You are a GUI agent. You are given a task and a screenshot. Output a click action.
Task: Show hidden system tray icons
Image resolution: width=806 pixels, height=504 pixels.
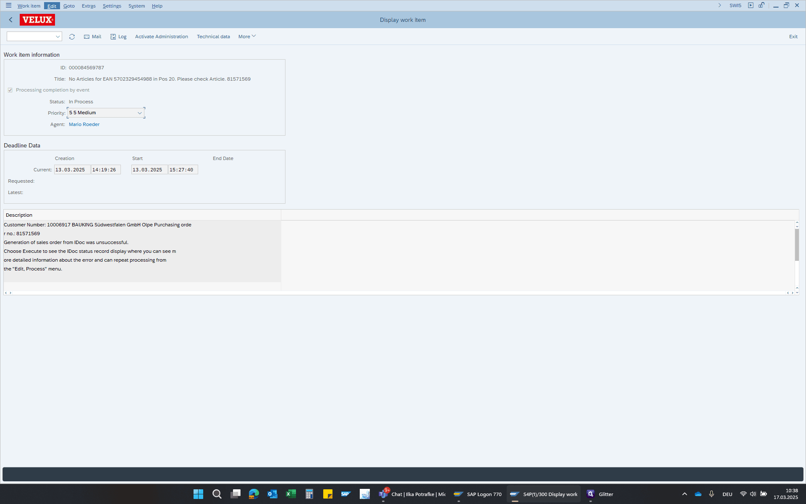click(x=684, y=494)
